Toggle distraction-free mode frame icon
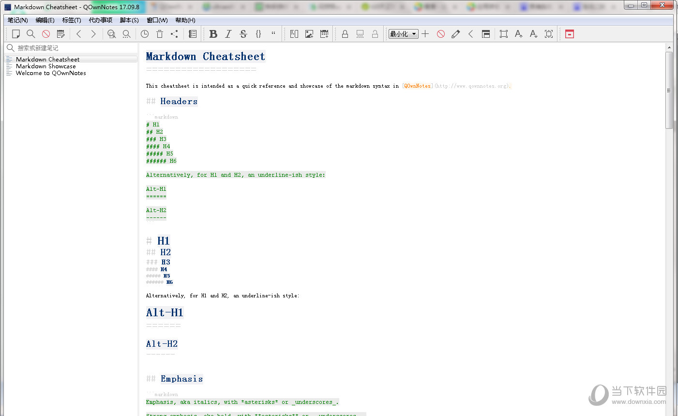 tap(504, 34)
